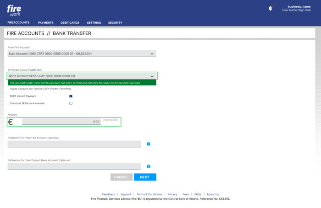
Task: Click the CANCEL button
Action: (x=122, y=177)
